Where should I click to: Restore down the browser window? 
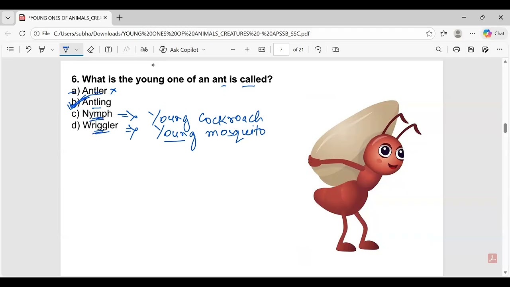click(x=483, y=18)
